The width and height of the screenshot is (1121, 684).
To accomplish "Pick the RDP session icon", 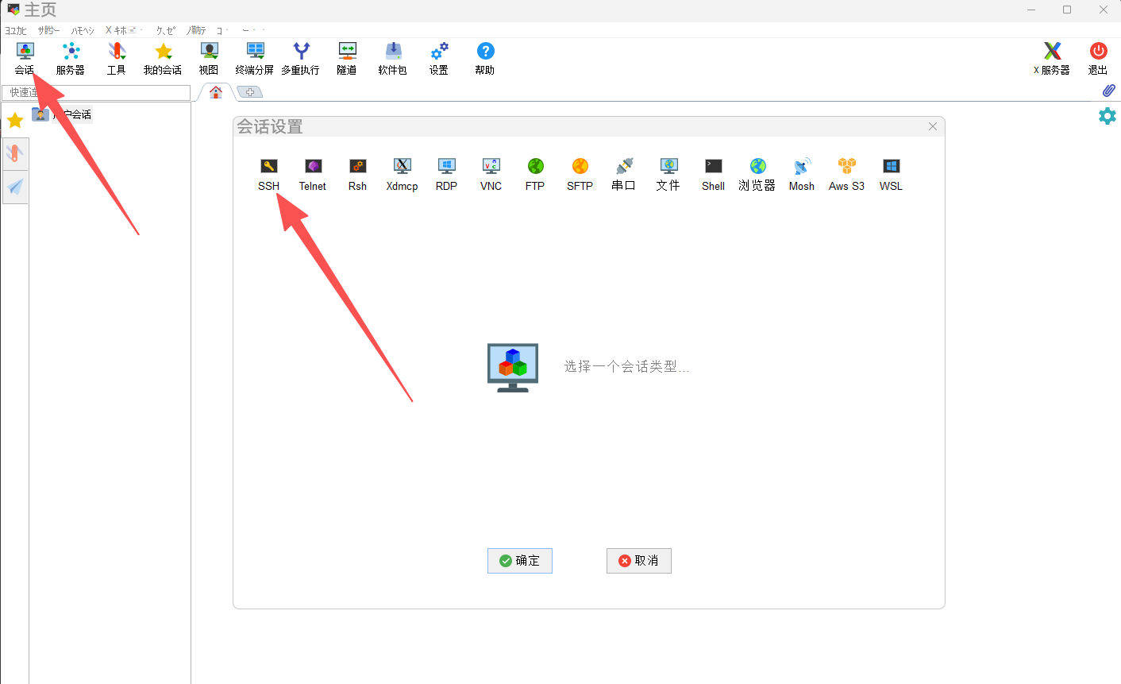I will coord(446,174).
